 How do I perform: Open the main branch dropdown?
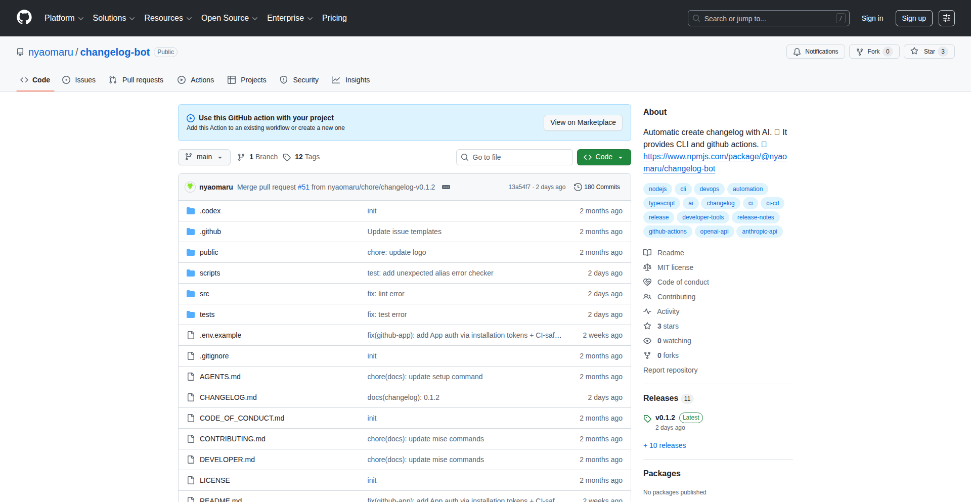point(204,157)
